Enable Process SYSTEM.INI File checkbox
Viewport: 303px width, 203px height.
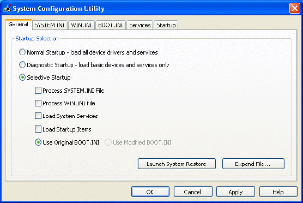38,91
